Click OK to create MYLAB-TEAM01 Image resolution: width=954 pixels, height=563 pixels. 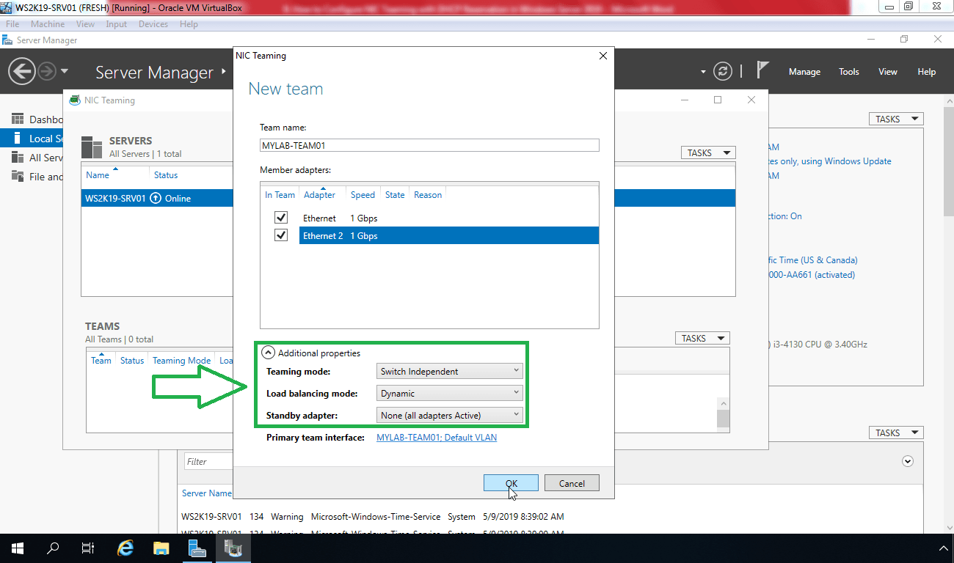pyautogui.click(x=510, y=482)
